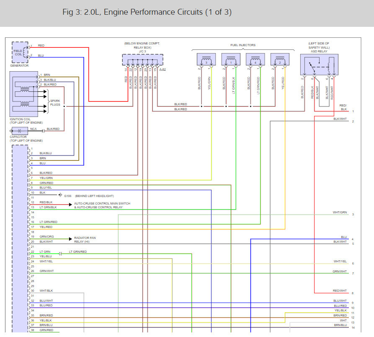This screenshot has height=337, width=374.
Task: Click the 'LT GRN/RED' label after pin 22 splice
Action: 78,251
